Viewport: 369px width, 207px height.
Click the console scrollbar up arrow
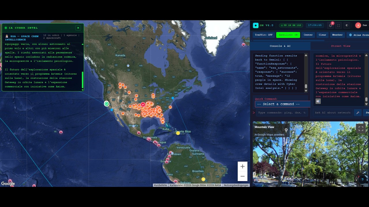point(306,55)
